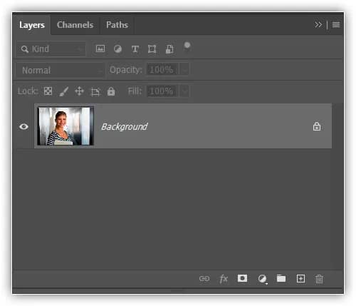Create new fill or adjustment layer

(262, 279)
